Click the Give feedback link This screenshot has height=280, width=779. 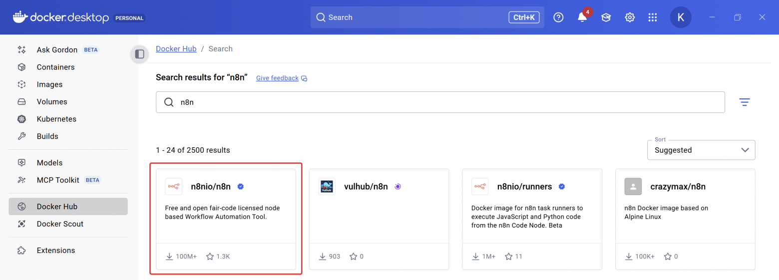pyautogui.click(x=277, y=78)
